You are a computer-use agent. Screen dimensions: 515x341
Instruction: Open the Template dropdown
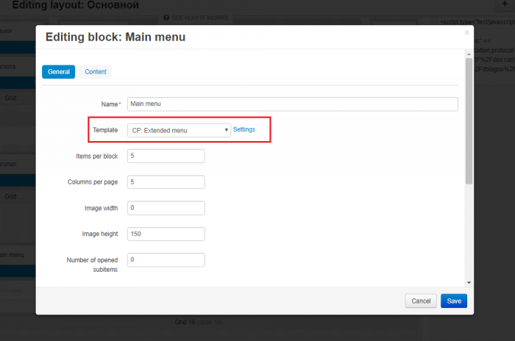[x=179, y=130]
